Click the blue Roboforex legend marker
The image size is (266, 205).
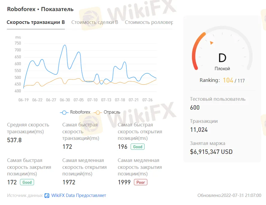pyautogui.click(x=64, y=112)
